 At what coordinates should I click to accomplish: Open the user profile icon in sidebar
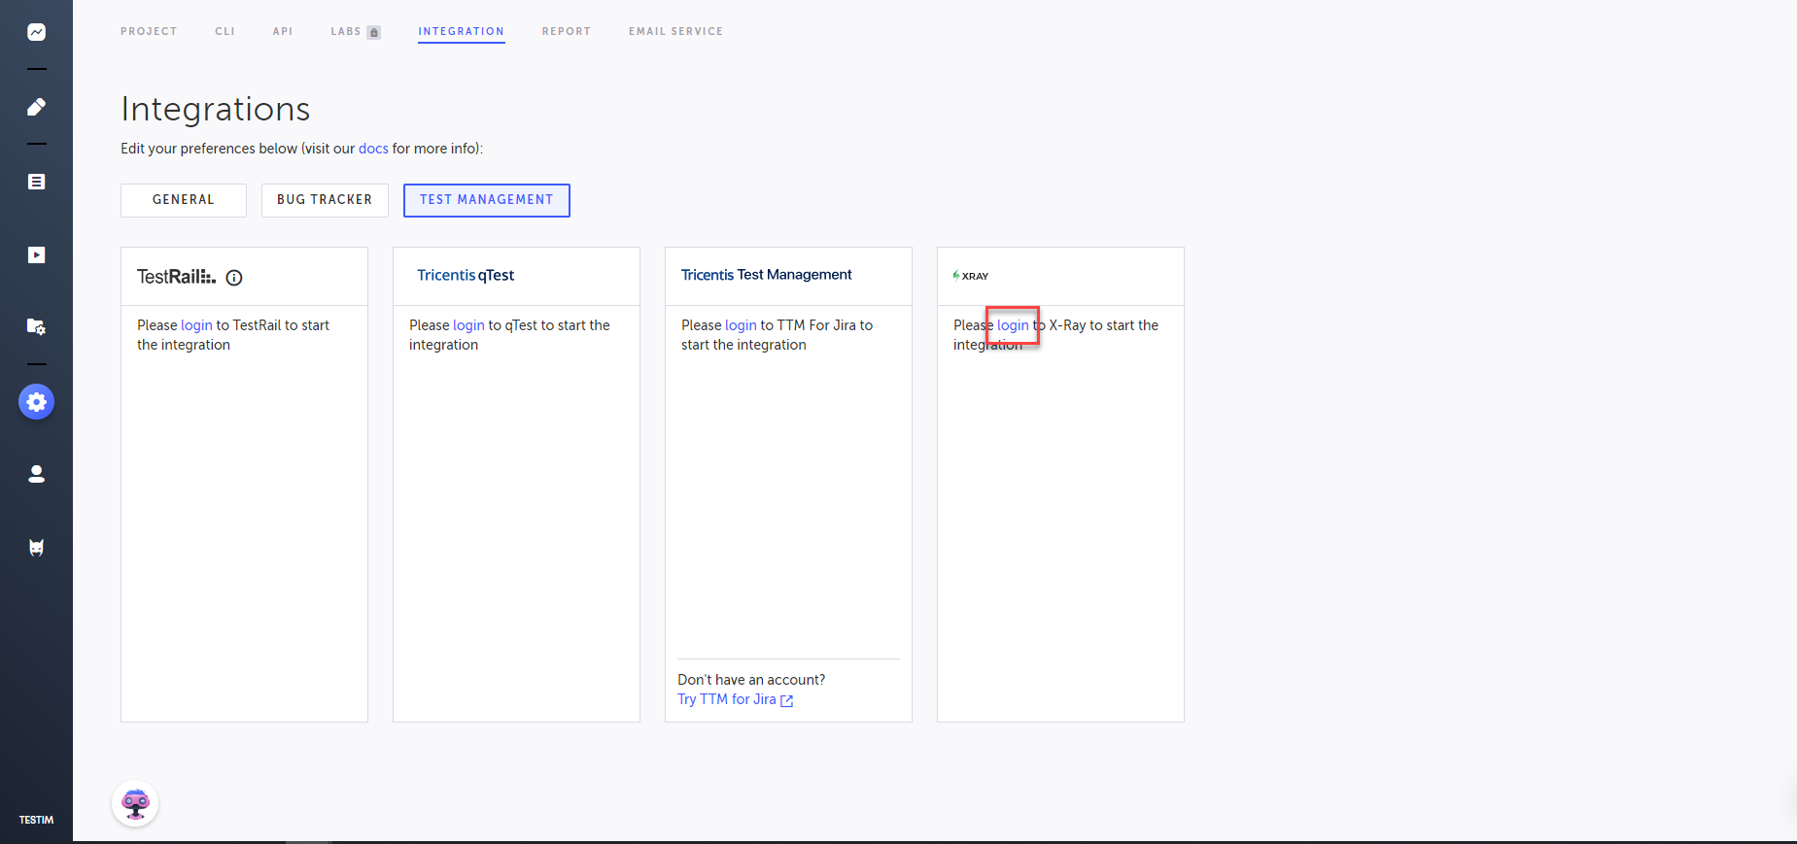click(x=36, y=474)
